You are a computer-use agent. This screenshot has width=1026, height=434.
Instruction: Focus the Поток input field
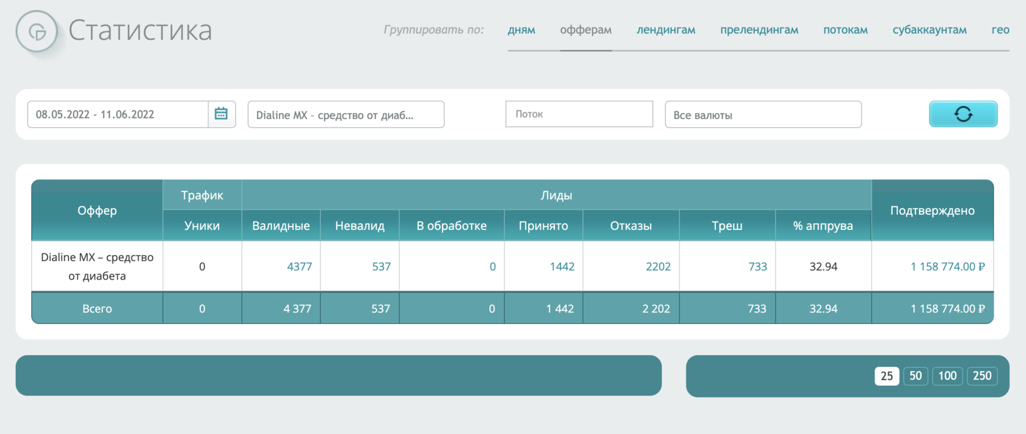pyautogui.click(x=579, y=114)
